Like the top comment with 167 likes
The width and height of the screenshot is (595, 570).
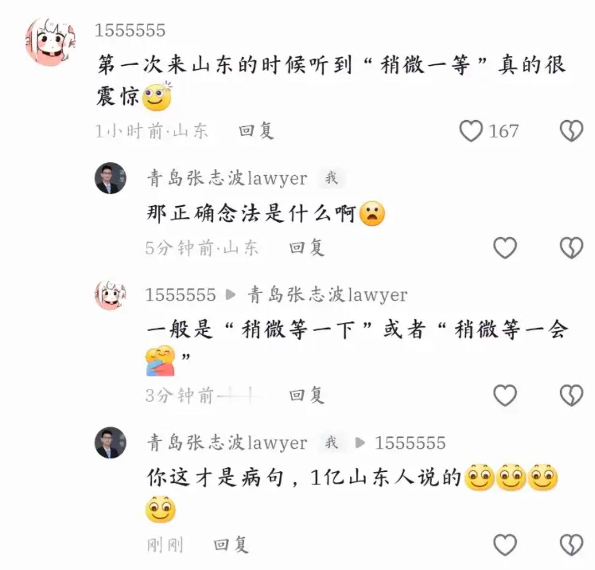(x=471, y=131)
